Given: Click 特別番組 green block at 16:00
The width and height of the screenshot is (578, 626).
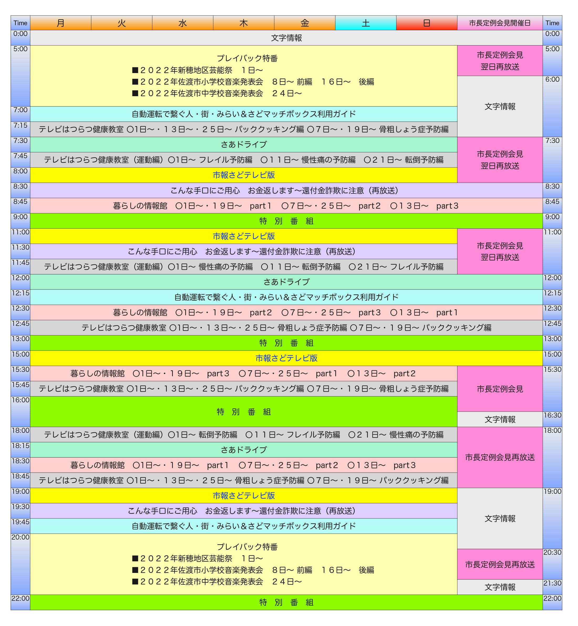Looking at the screenshot, I should tap(244, 411).
